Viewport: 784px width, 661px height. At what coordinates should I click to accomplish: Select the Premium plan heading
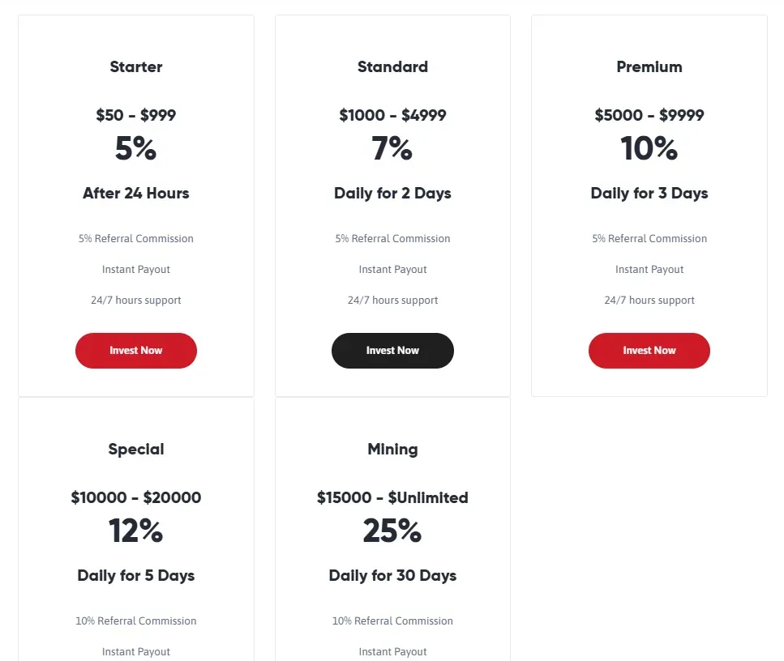tap(649, 67)
